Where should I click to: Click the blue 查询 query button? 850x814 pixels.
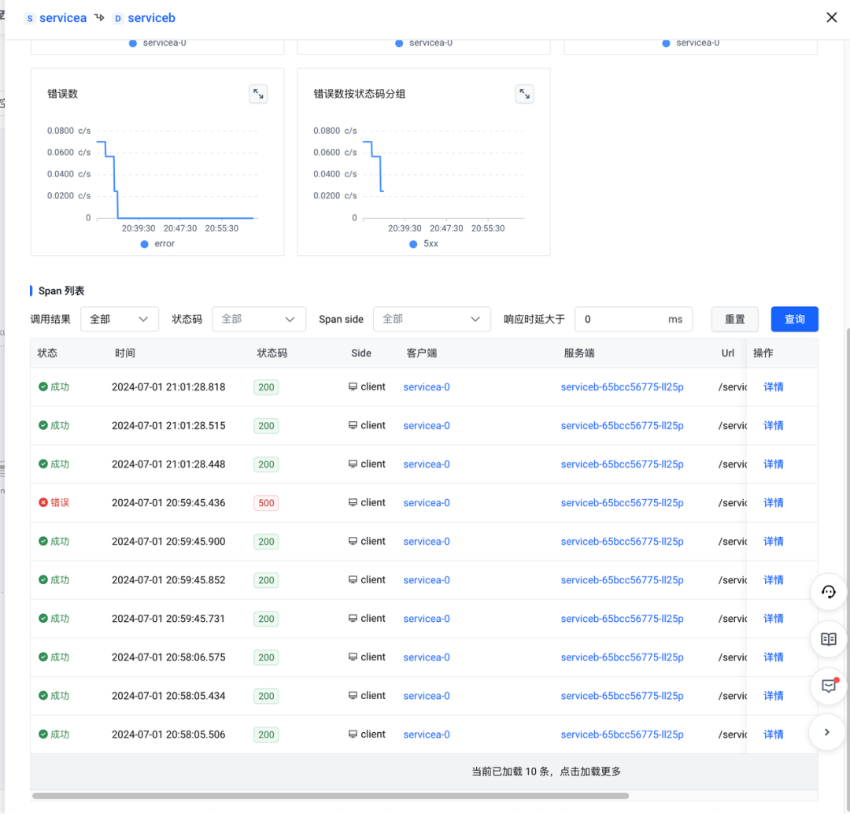coord(794,319)
